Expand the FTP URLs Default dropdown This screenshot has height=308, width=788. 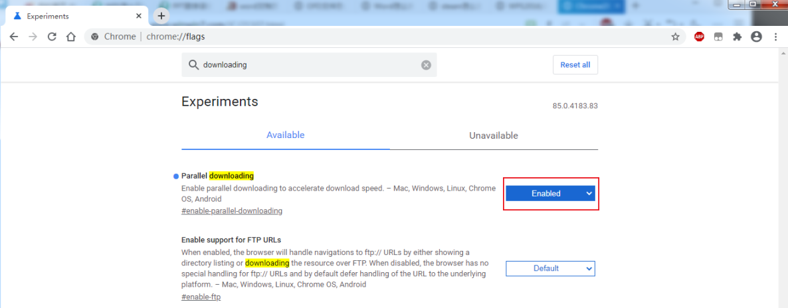(550, 268)
